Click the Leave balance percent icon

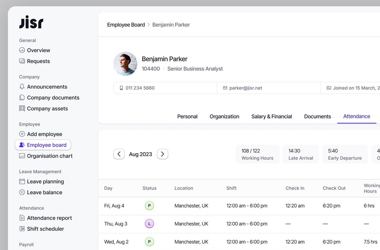coord(22,192)
